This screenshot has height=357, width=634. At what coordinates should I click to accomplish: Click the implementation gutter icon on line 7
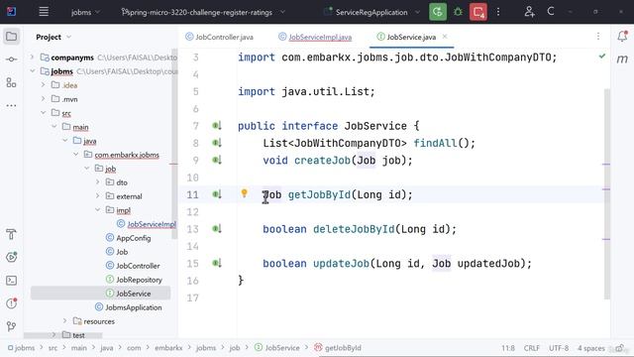[x=217, y=126]
